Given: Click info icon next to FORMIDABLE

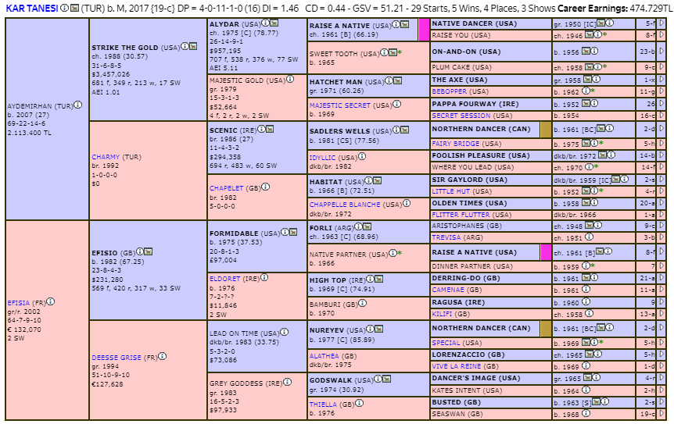Looking at the screenshot, I should 285,232.
